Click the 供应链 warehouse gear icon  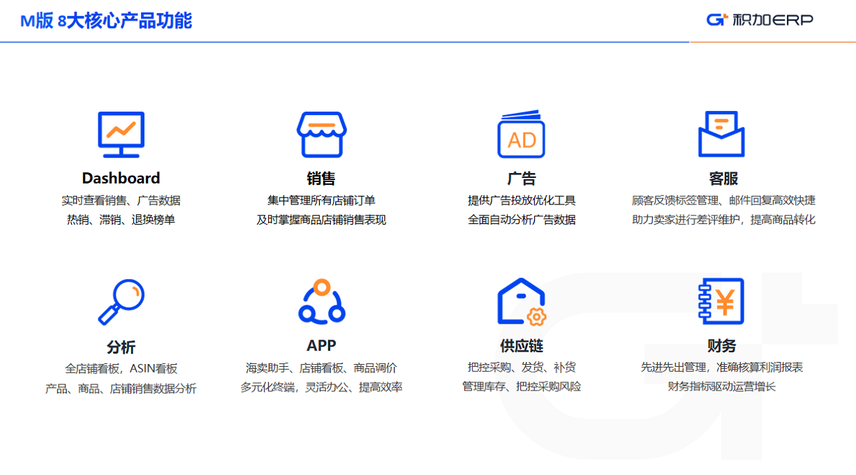point(522,301)
